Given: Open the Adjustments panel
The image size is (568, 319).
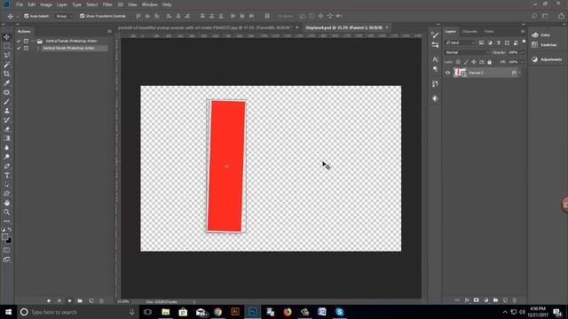Looking at the screenshot, I should tap(547, 59).
